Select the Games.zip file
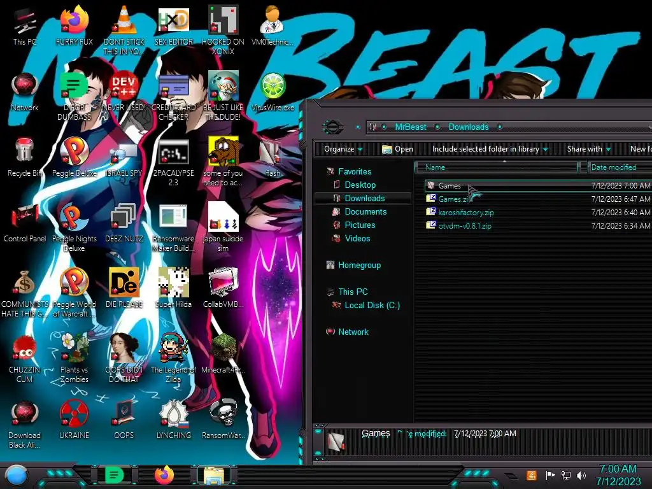The image size is (652, 489). click(x=453, y=199)
